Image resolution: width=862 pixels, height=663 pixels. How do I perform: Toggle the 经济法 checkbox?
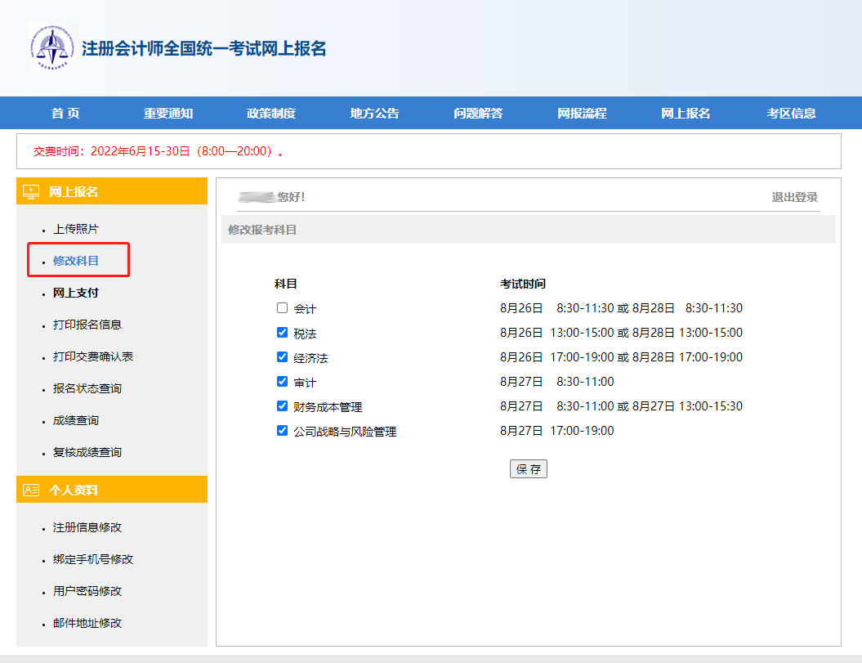point(283,357)
